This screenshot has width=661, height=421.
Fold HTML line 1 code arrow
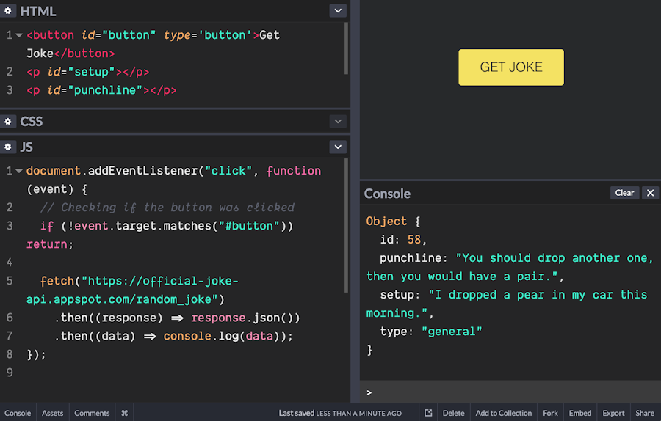(19, 35)
